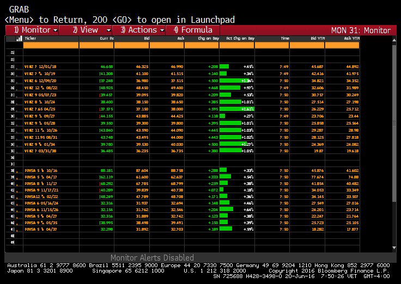This screenshot has height=284, width=401.
Task: Select the VENZ 7.65 04/25 ticker
Action: [40, 109]
